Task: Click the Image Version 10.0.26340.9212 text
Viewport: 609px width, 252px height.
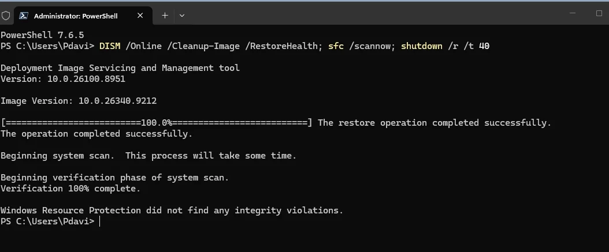Action: click(x=79, y=101)
